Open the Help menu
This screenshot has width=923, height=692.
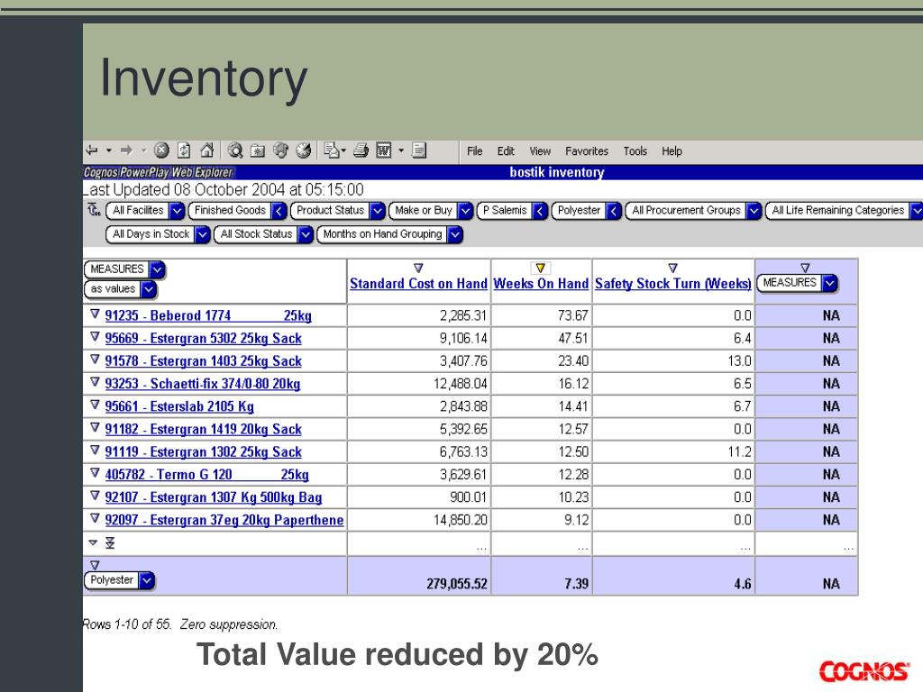[672, 151]
